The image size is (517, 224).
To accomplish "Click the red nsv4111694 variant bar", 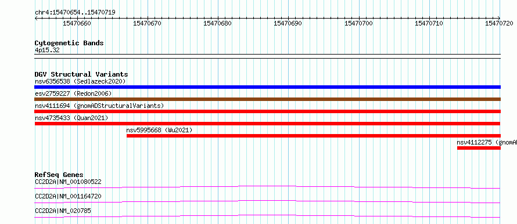I will (x=267, y=111).
